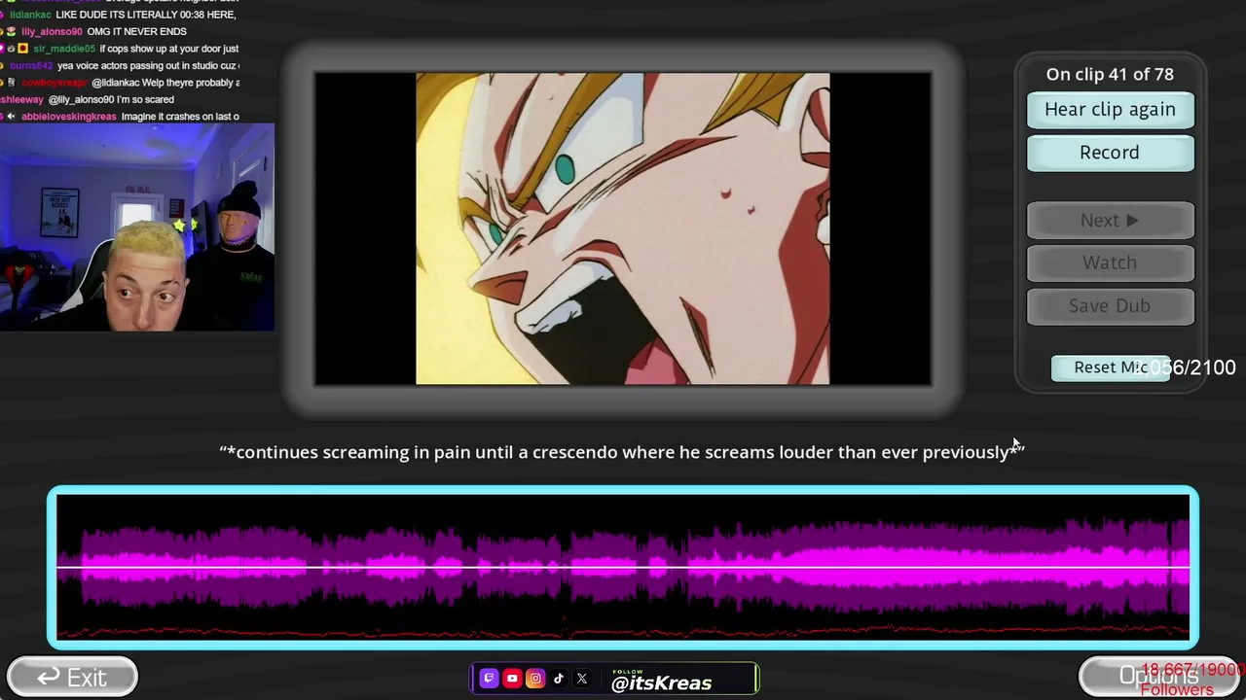Click burns842's chat message about voice actors
This screenshot has height=700, width=1246.
(121, 66)
